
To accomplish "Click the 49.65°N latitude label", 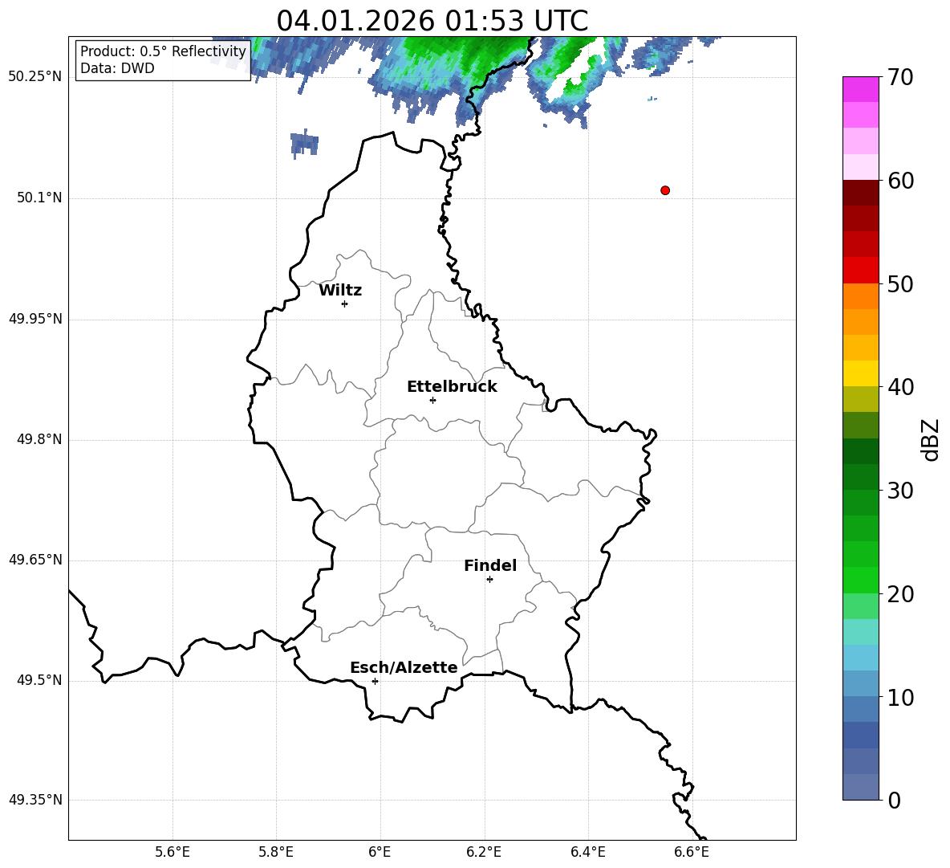I will coord(35,559).
